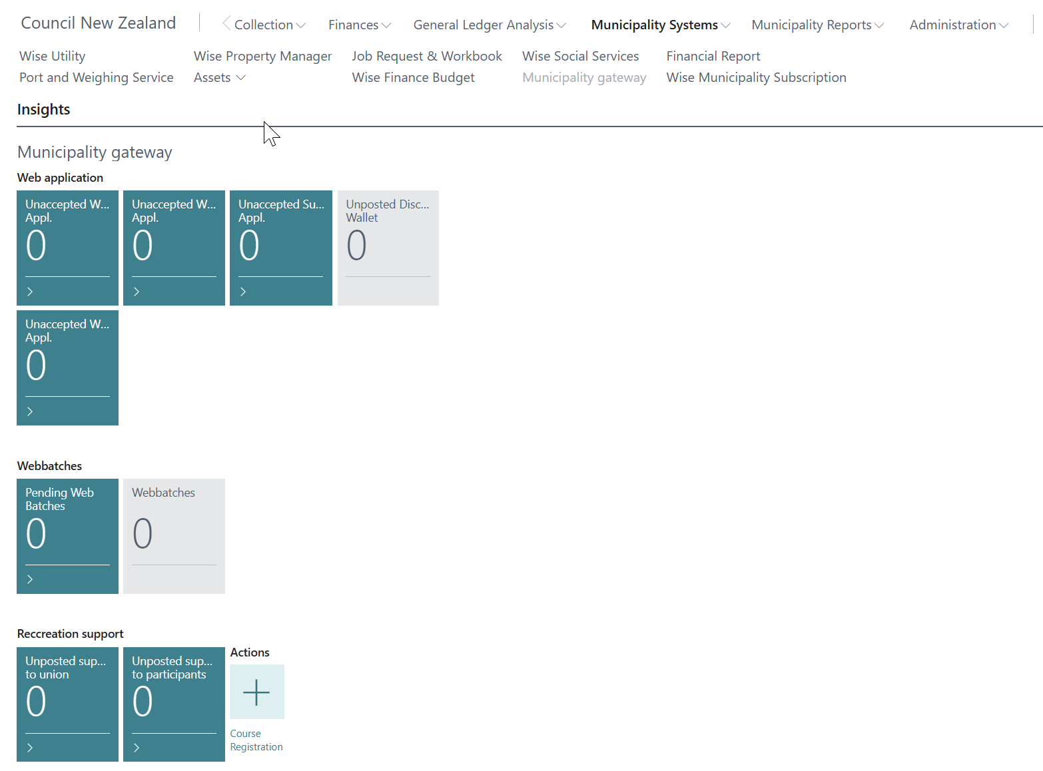1043x771 pixels.
Task: Navigate to Job Request & Workbook
Action: (427, 56)
